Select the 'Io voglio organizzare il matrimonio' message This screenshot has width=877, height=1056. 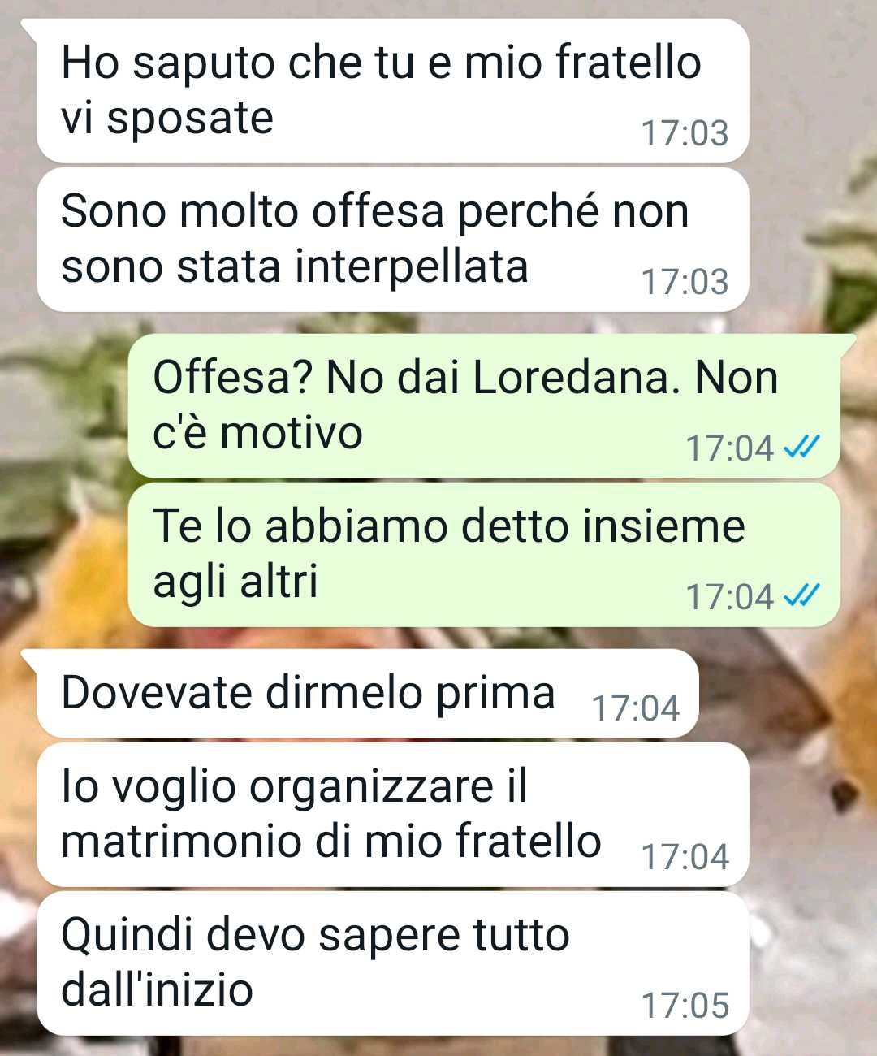coord(392,815)
